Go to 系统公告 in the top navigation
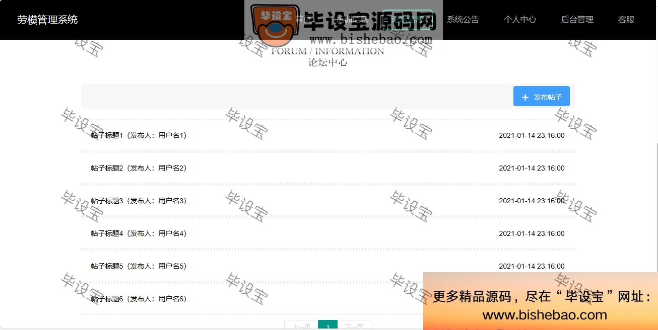The image size is (658, 330). [x=463, y=20]
